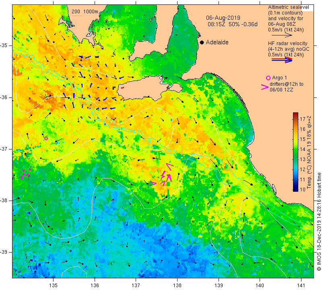
Task: Click the longitude label 141
Action: pos(301,286)
